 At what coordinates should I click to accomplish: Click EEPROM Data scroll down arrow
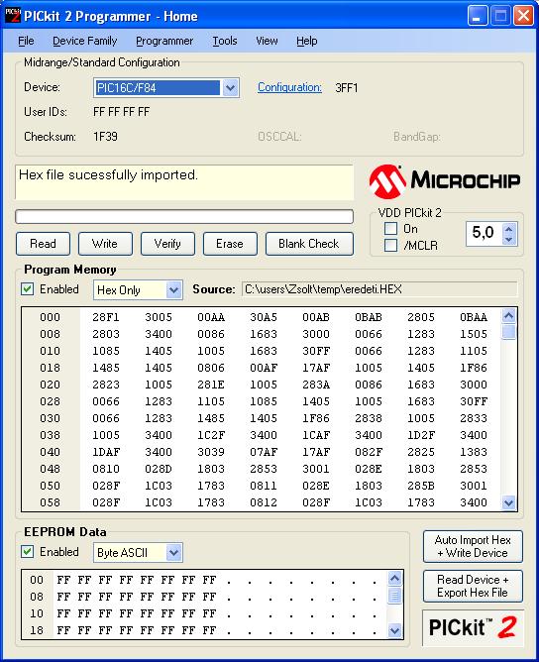(x=395, y=630)
